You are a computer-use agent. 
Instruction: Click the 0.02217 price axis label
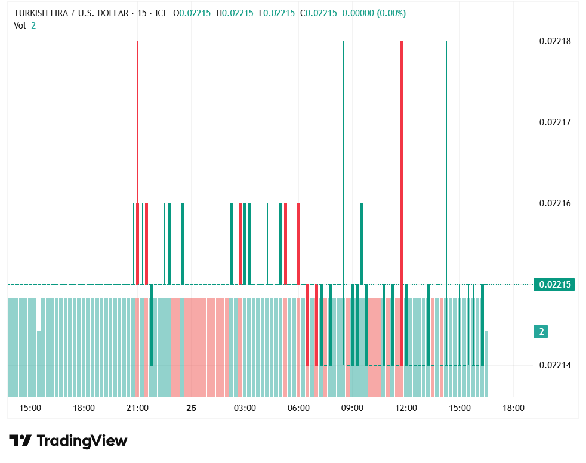tap(555, 122)
